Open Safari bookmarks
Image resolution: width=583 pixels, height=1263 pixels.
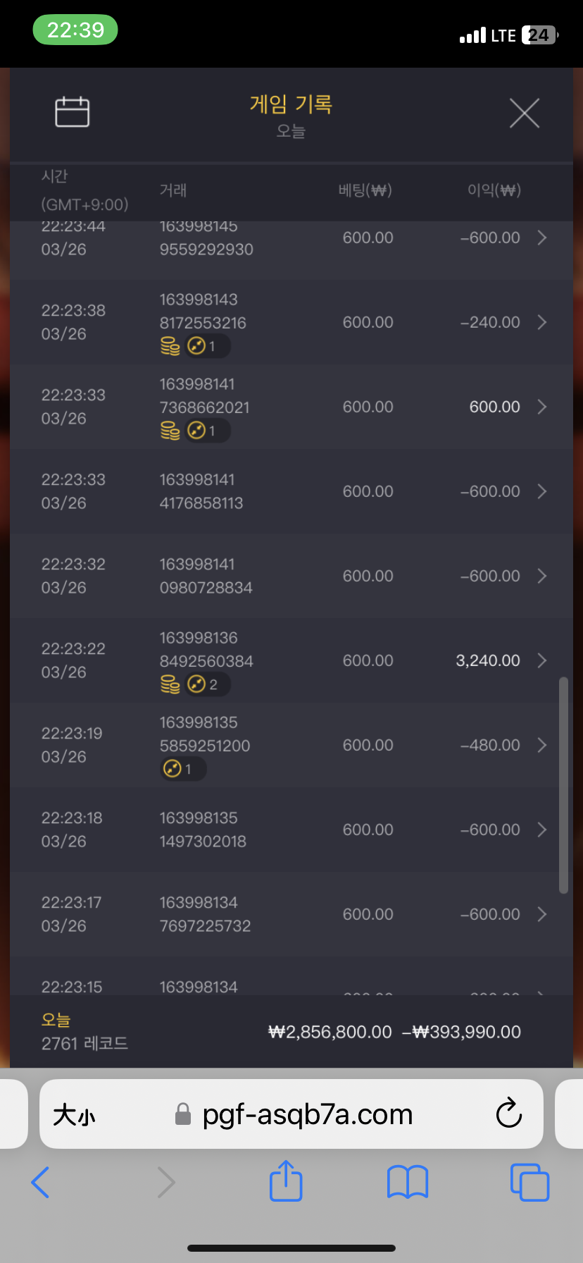[408, 1182]
